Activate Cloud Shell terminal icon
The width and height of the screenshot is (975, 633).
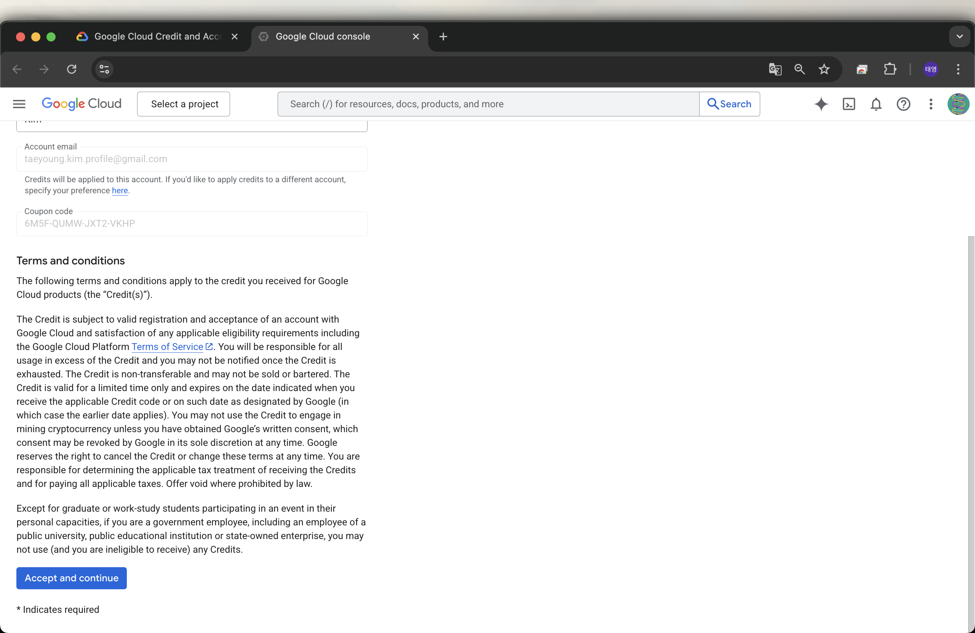[x=849, y=104]
